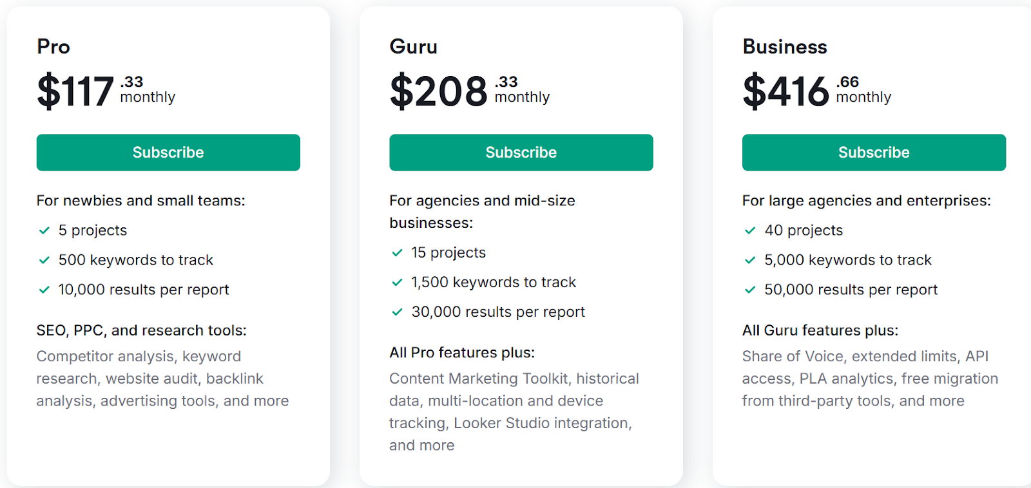Select the Business plan heading
This screenshot has width=1031, height=488.
[x=784, y=46]
